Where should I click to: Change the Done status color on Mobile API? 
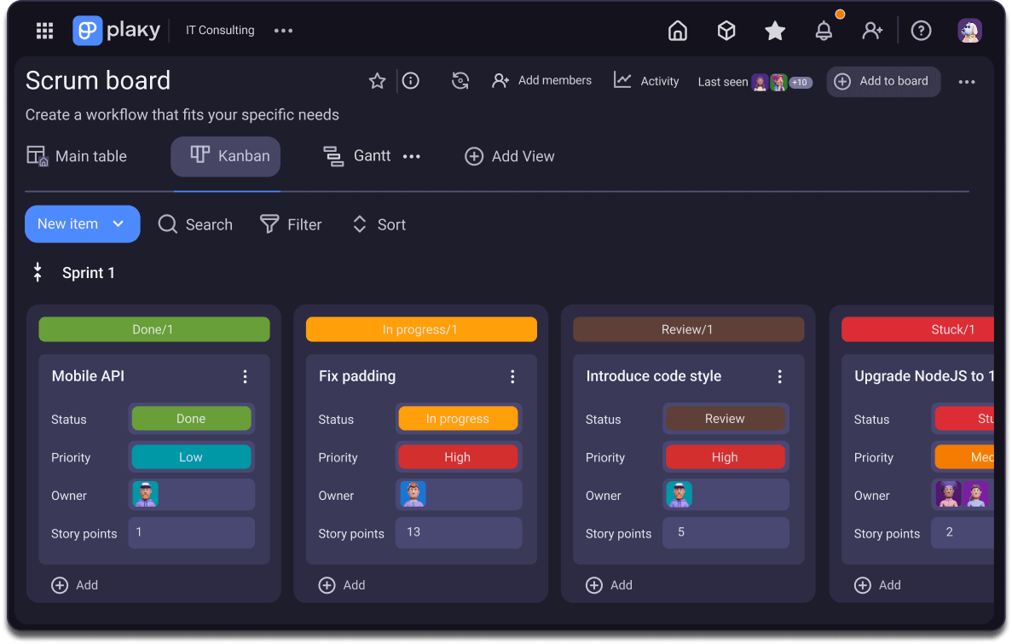click(x=191, y=418)
